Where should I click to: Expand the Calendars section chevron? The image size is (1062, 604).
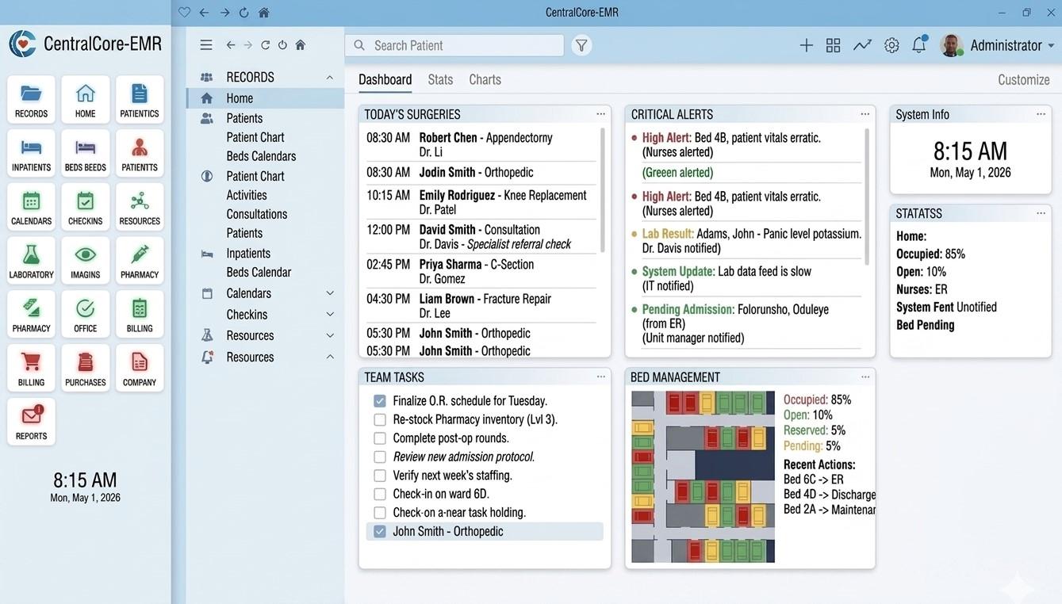(330, 293)
